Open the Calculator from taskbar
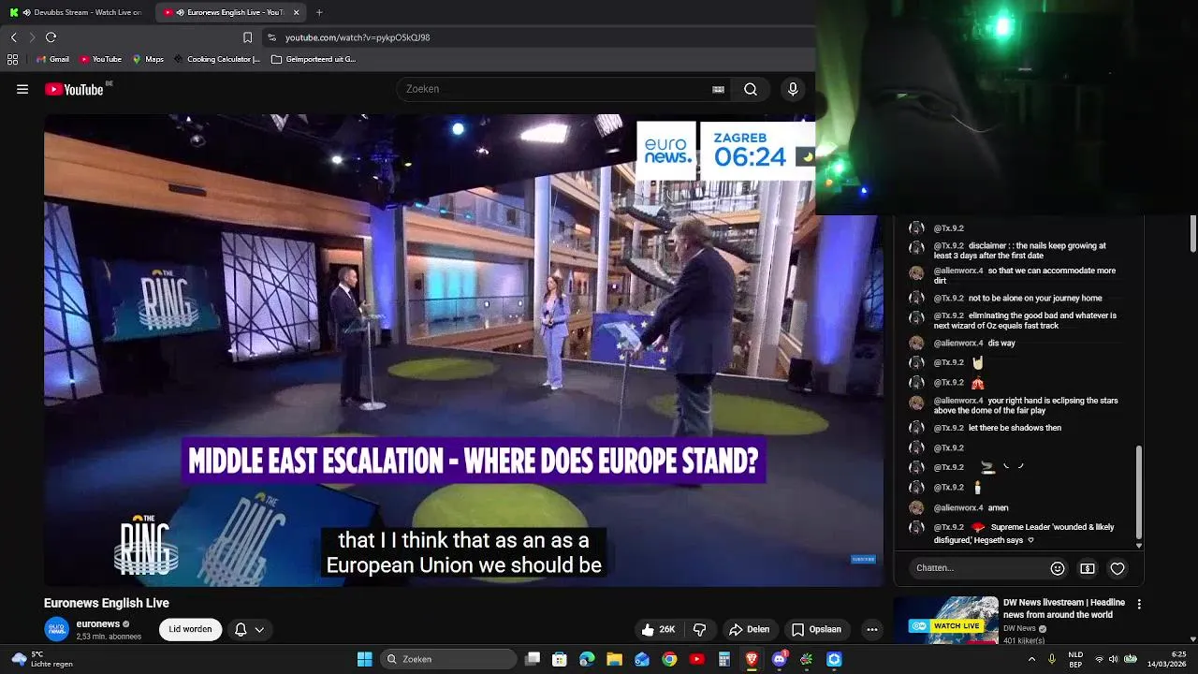Image resolution: width=1198 pixels, height=674 pixels. (x=724, y=659)
